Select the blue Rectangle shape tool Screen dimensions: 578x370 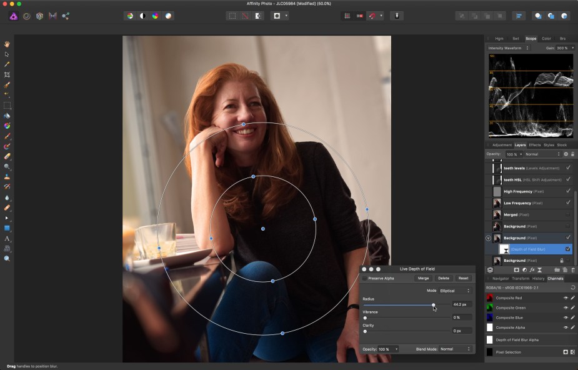pyautogui.click(x=7, y=228)
